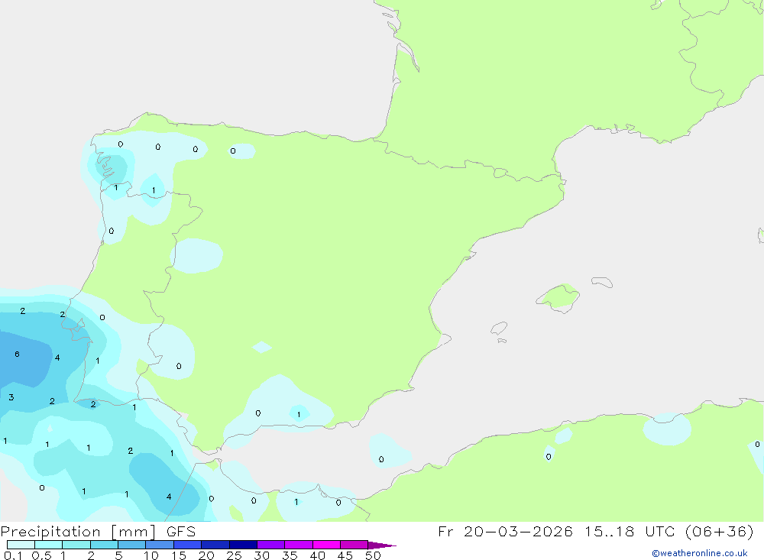The height and width of the screenshot is (560, 764).
Task: Select the 40–45 mm magenta legend swatch
Action: coord(326,545)
